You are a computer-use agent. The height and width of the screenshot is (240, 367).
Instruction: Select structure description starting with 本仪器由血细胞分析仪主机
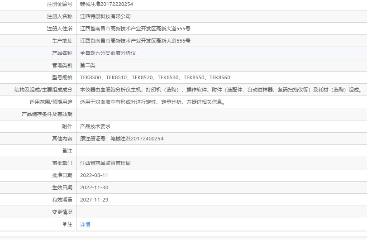click(222, 90)
